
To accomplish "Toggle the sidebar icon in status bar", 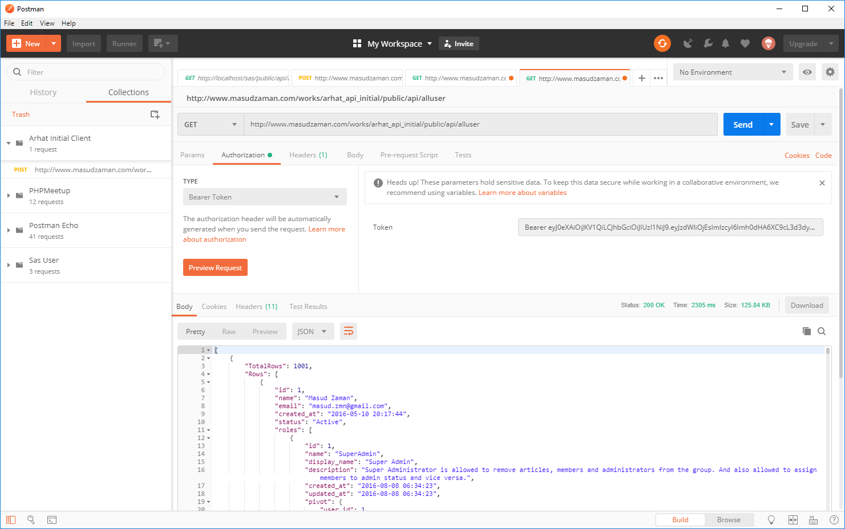I will (11, 520).
